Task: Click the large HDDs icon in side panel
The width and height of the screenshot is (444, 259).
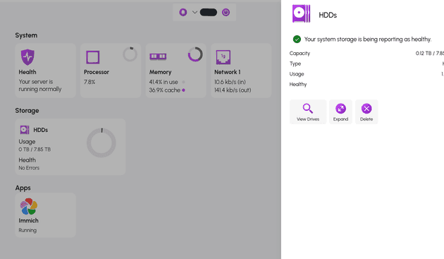Action: pyautogui.click(x=301, y=13)
